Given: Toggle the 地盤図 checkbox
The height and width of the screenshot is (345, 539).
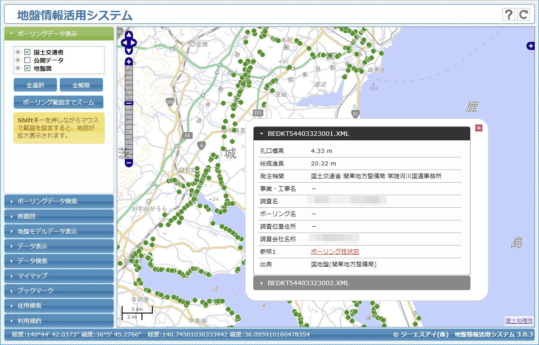Looking at the screenshot, I should (x=27, y=68).
